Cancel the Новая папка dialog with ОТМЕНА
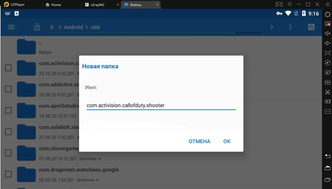Screen dimensions: 332x189 click(199, 141)
